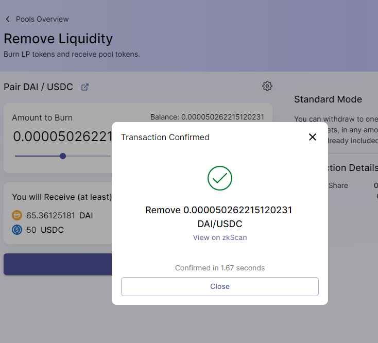The height and width of the screenshot is (343, 378).
Task: Click the Pair DAI / USDC label
Action: pos(38,87)
